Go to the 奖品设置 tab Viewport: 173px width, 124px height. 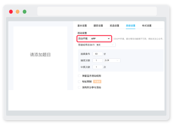[114, 26]
